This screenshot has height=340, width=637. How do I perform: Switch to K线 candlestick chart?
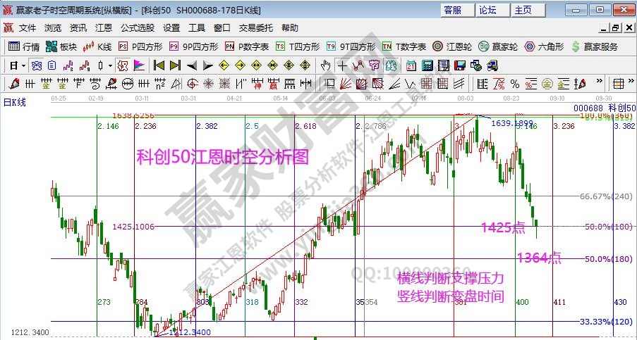tap(97, 46)
